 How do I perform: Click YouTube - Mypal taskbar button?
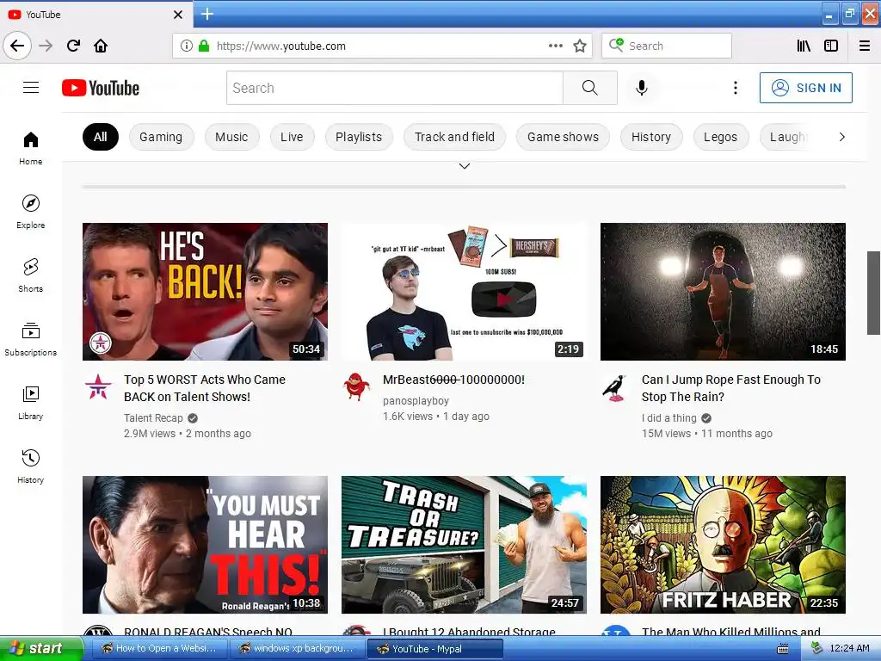point(434,649)
